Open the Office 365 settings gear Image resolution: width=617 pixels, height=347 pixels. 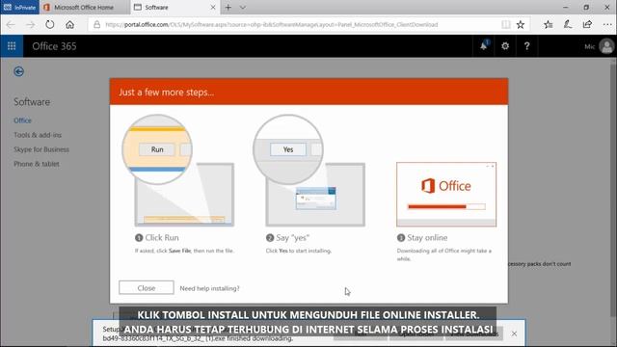point(505,46)
